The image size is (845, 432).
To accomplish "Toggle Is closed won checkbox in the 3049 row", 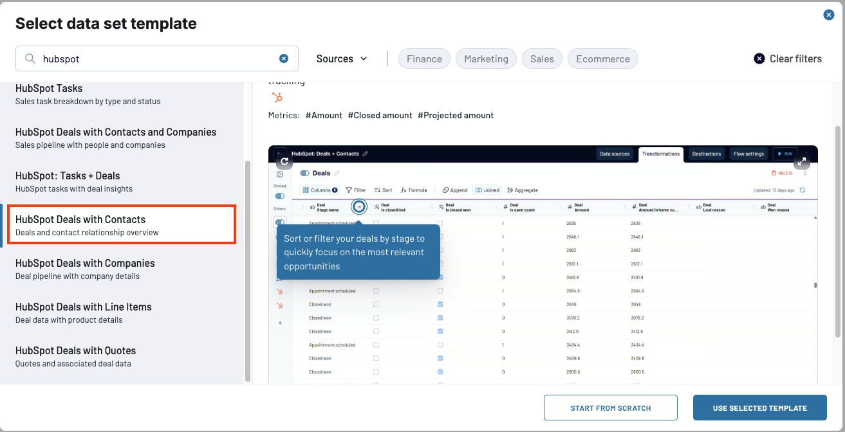I will (x=440, y=304).
